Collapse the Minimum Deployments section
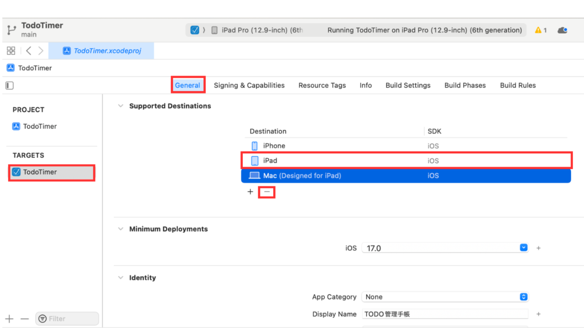 121,229
